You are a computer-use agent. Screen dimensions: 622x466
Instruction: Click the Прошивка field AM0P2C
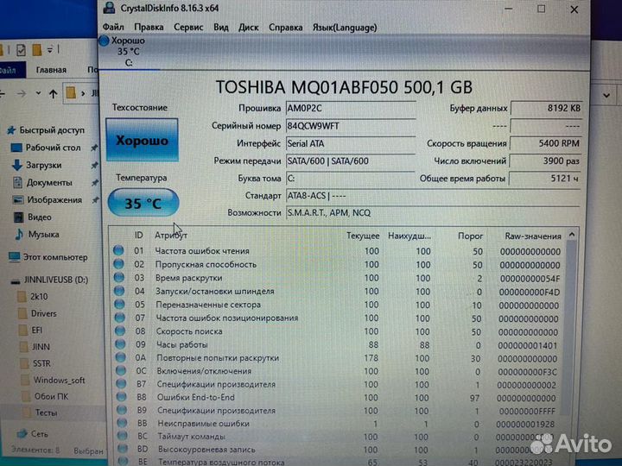click(x=351, y=108)
